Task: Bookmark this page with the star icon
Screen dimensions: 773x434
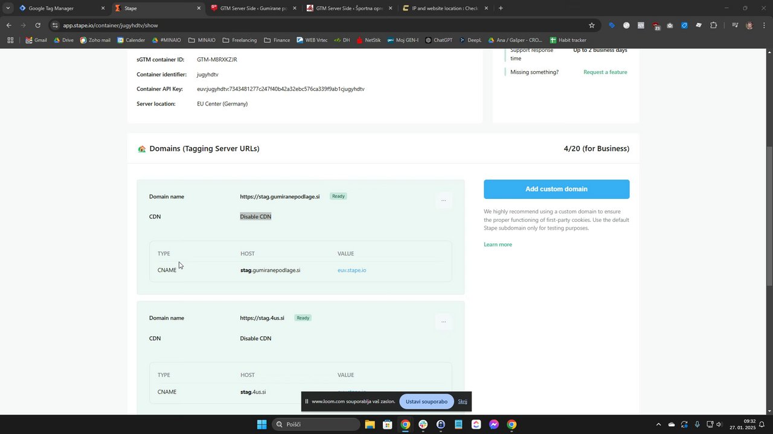Action: (592, 25)
